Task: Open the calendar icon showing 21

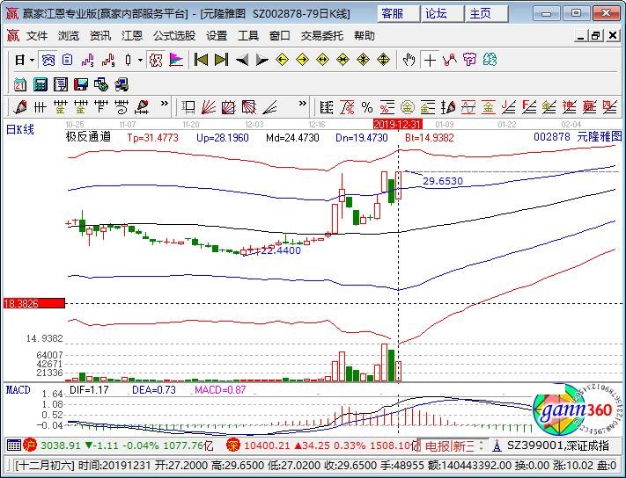Action: [20, 84]
